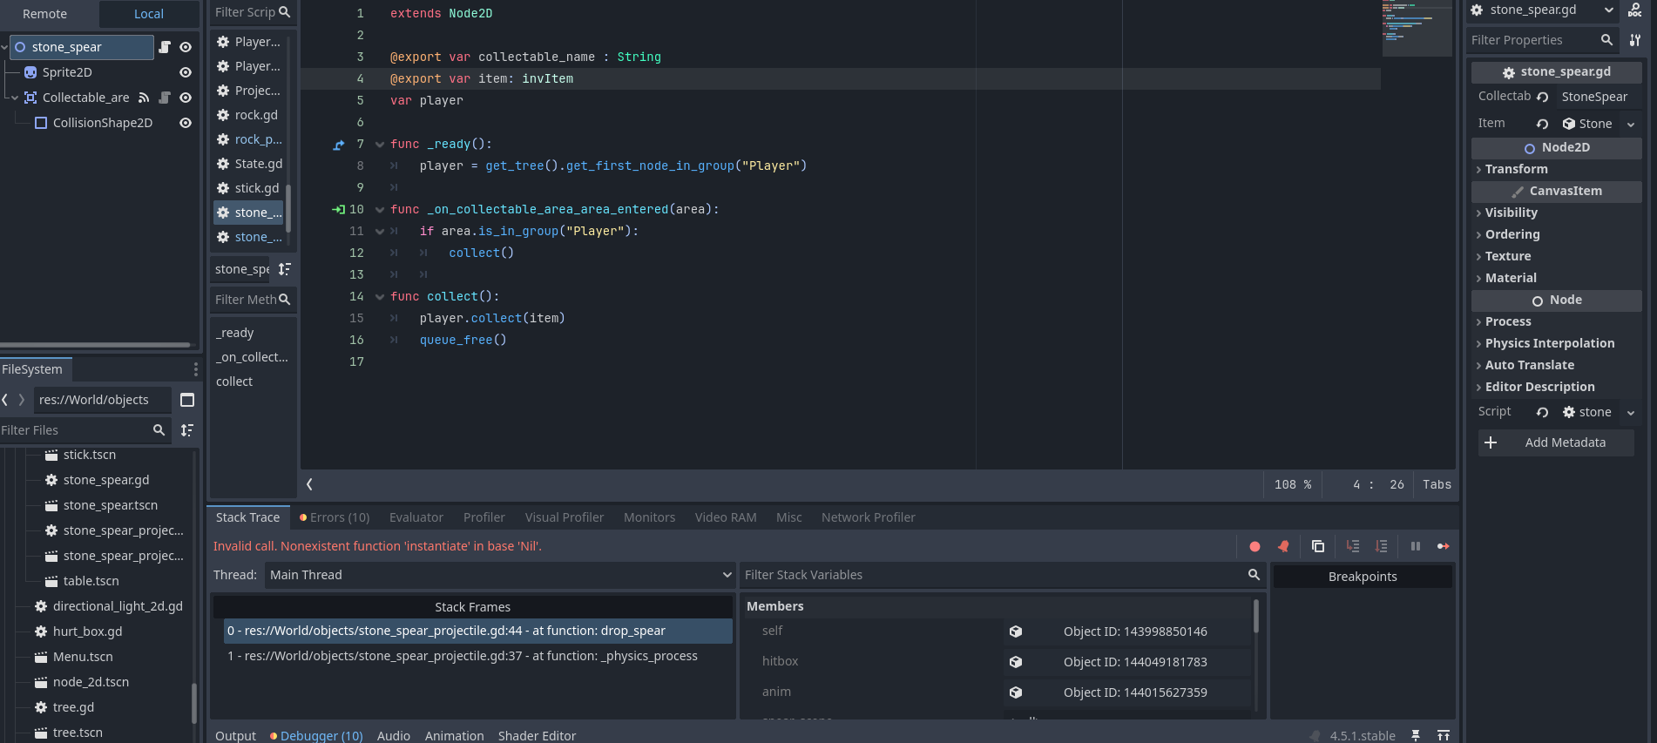Toggle visibility of stone_spear root node
This screenshot has height=743, width=1657.
(x=185, y=47)
